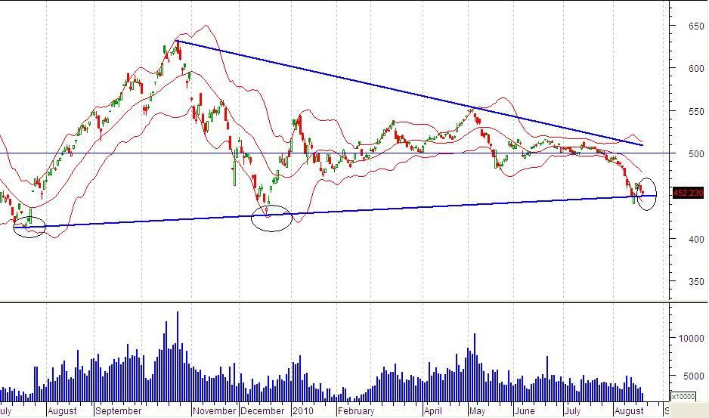
Task: Select the ellipse marking the December low
Action: pyautogui.click(x=271, y=218)
